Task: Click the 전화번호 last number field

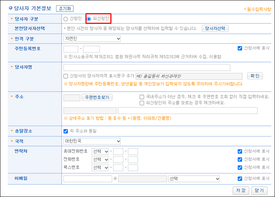Action: (133, 160)
